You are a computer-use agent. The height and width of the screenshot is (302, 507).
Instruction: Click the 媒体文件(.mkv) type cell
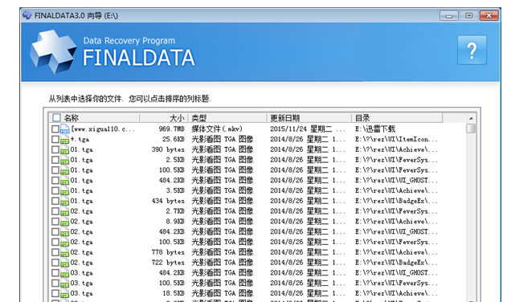click(x=217, y=129)
